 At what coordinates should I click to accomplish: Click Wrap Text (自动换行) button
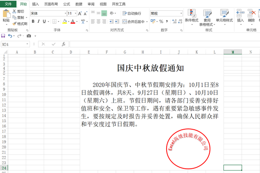coord(132,13)
